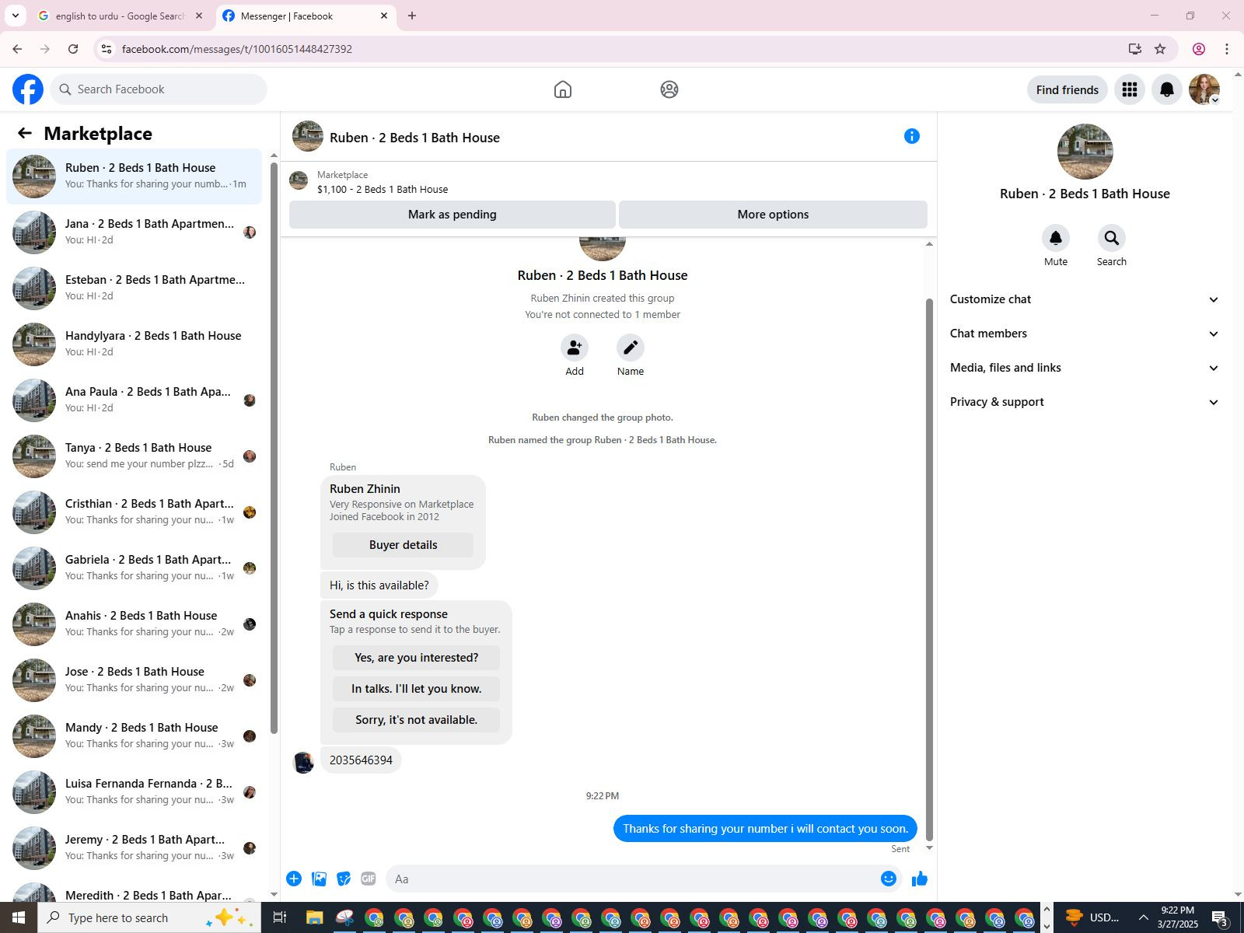Image resolution: width=1244 pixels, height=933 pixels.
Task: Open Tanya 2 Beds 1 Bath House chat
Action: tap(134, 456)
